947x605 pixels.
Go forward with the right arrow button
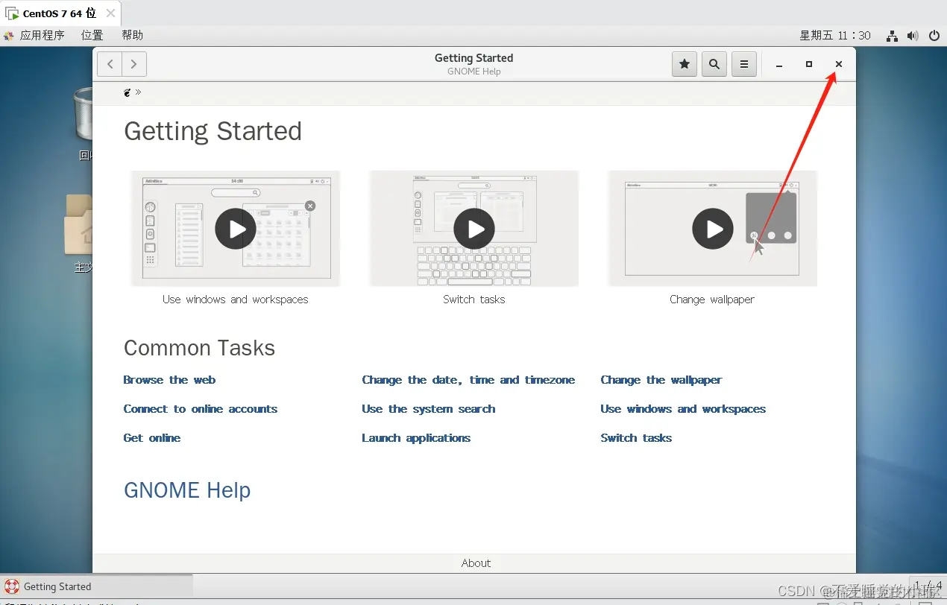pyautogui.click(x=133, y=64)
